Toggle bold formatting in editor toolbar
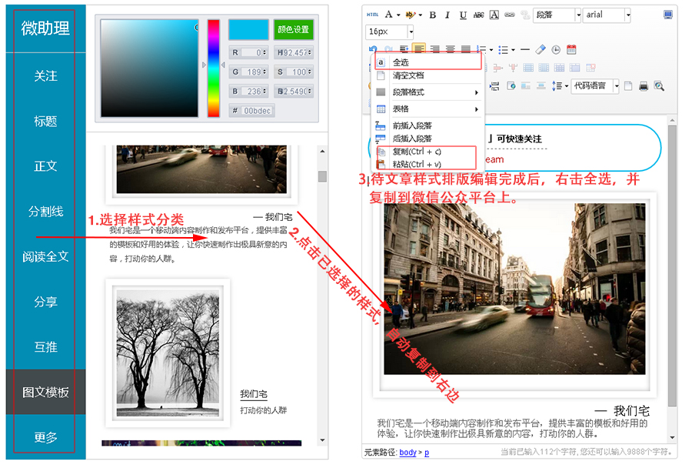 pos(433,15)
